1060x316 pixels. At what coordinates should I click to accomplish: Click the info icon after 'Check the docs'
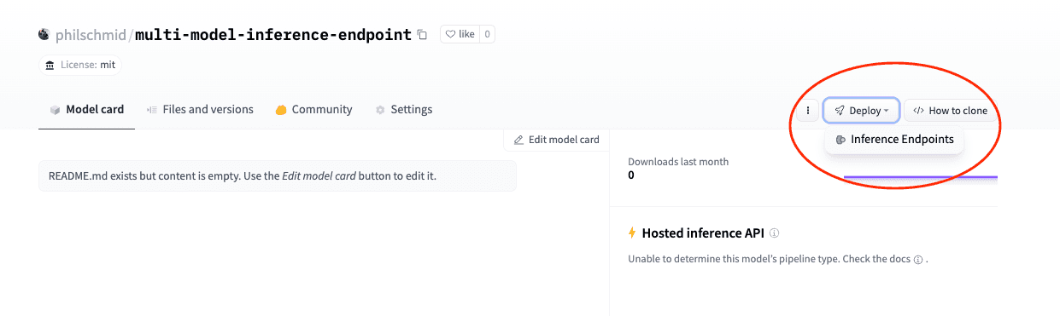(918, 259)
